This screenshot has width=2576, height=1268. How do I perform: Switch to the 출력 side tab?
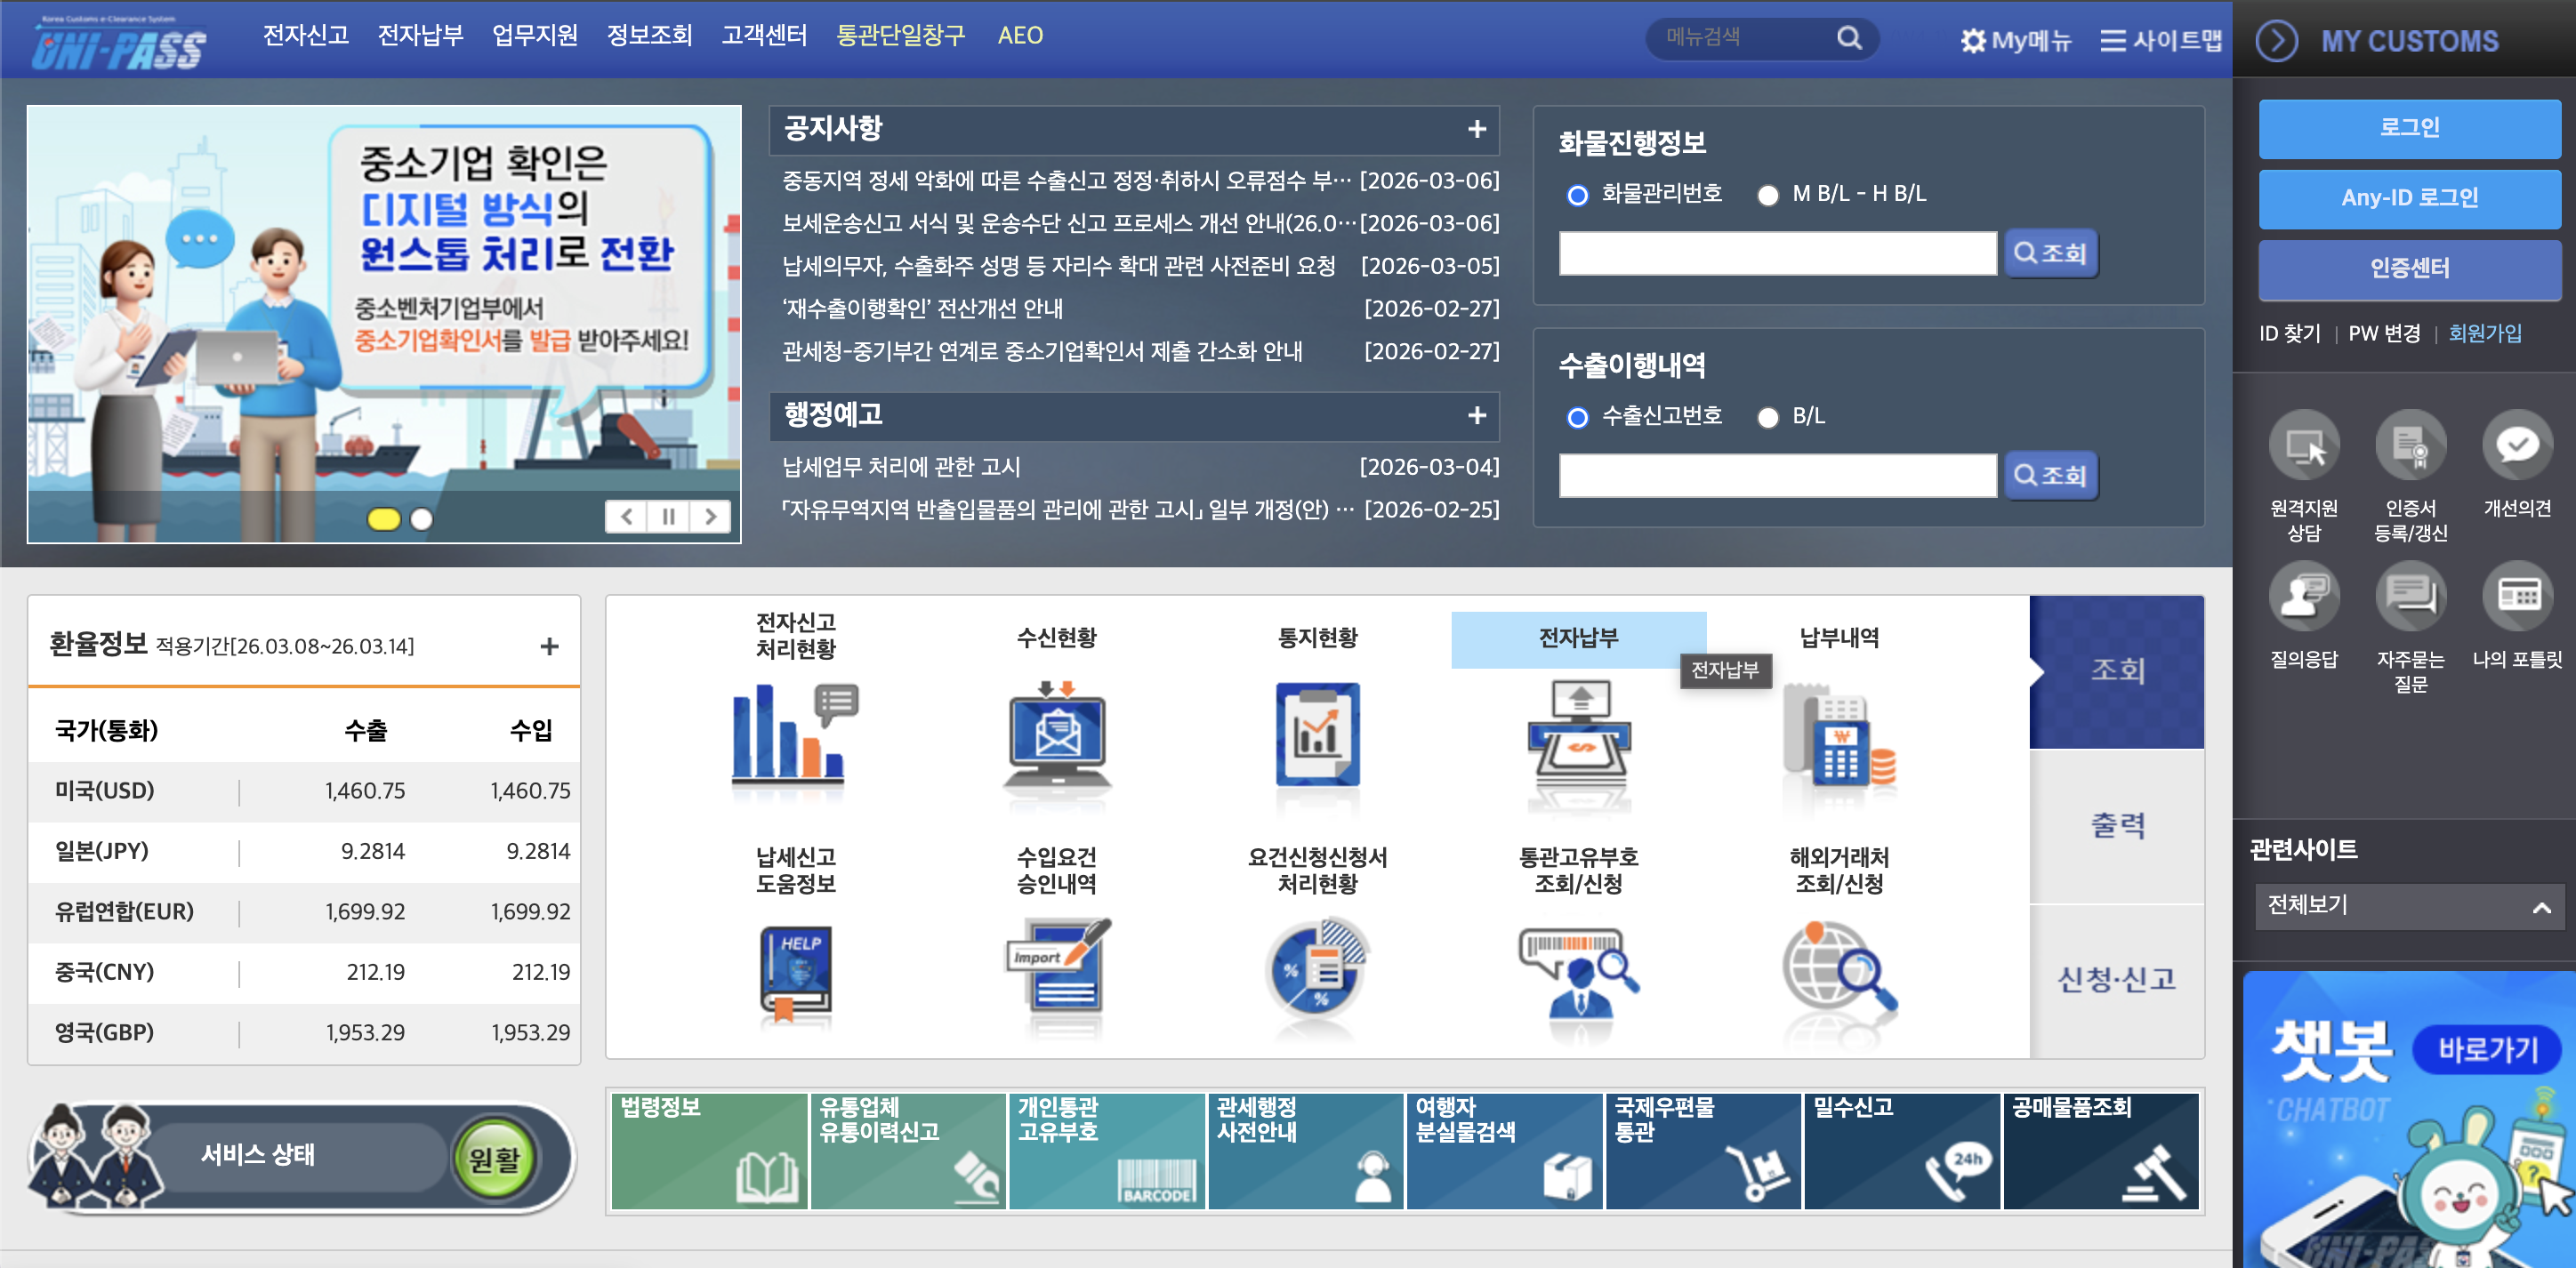(x=2116, y=825)
